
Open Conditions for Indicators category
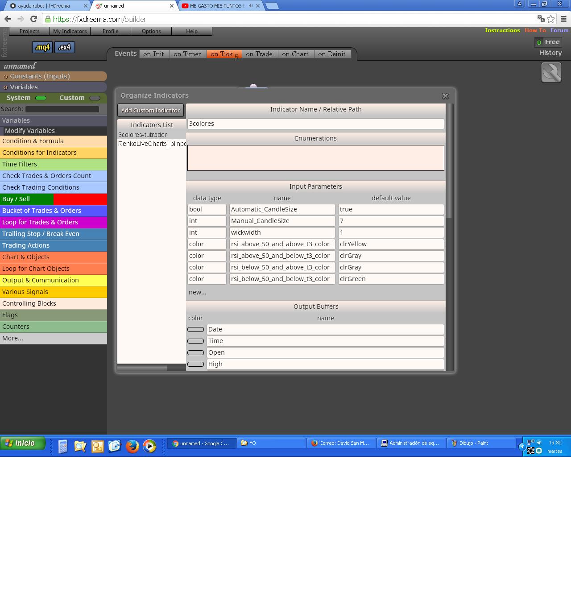tap(54, 153)
